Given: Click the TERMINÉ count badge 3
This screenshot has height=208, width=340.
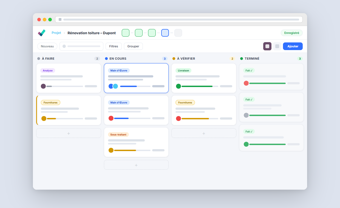Looking at the screenshot, I should pyautogui.click(x=300, y=59).
